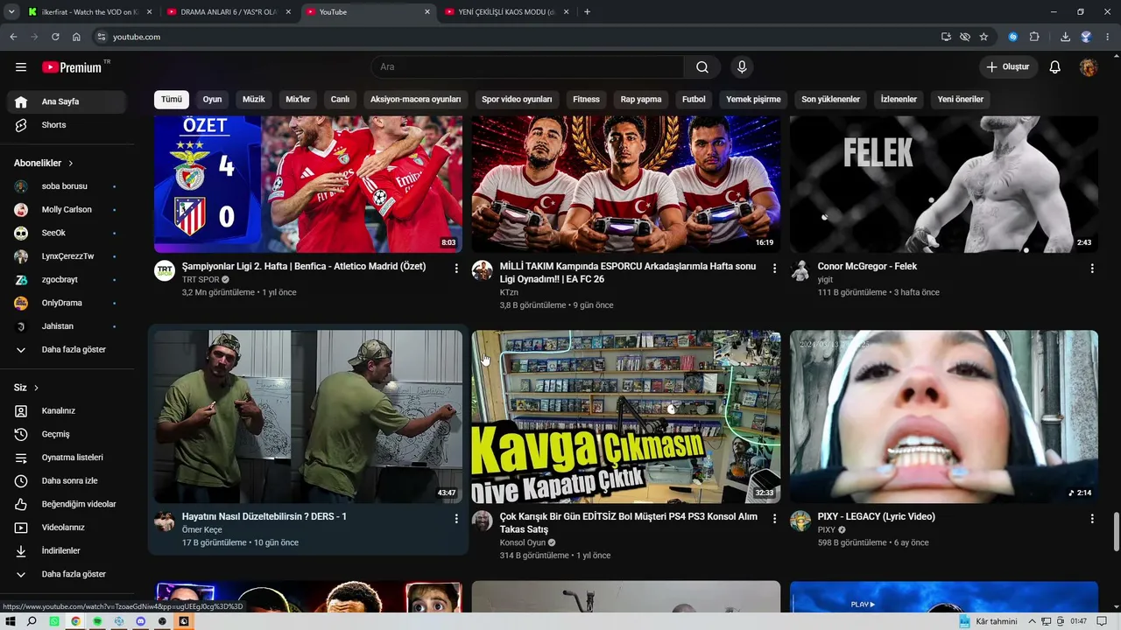The width and height of the screenshot is (1121, 630).
Task: Install the page as an app
Action: [946, 37]
